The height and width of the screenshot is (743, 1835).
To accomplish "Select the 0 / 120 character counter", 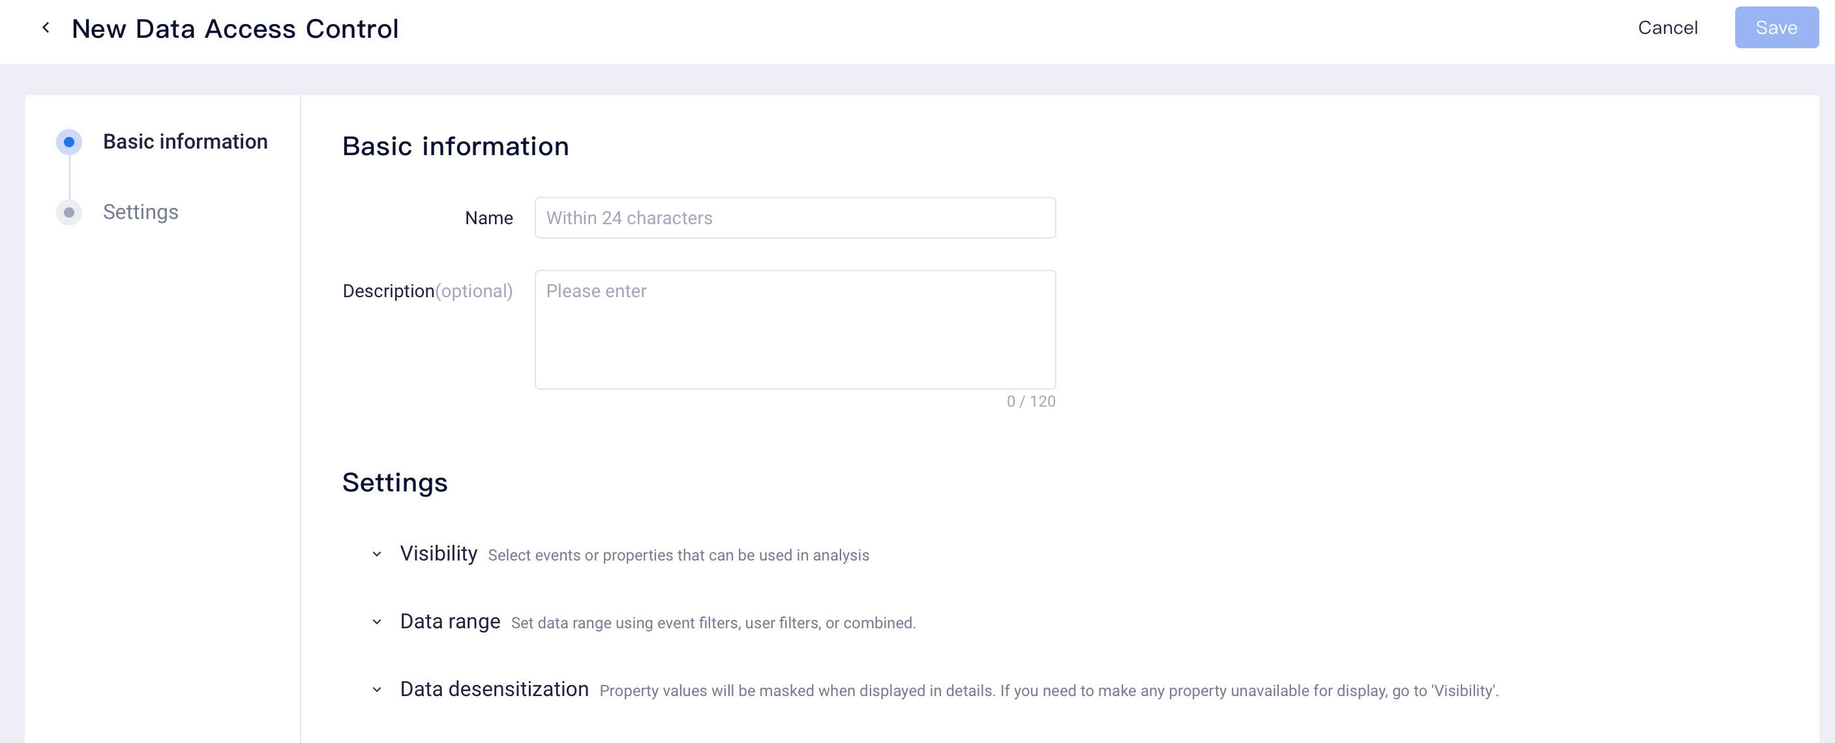I will tap(1031, 401).
